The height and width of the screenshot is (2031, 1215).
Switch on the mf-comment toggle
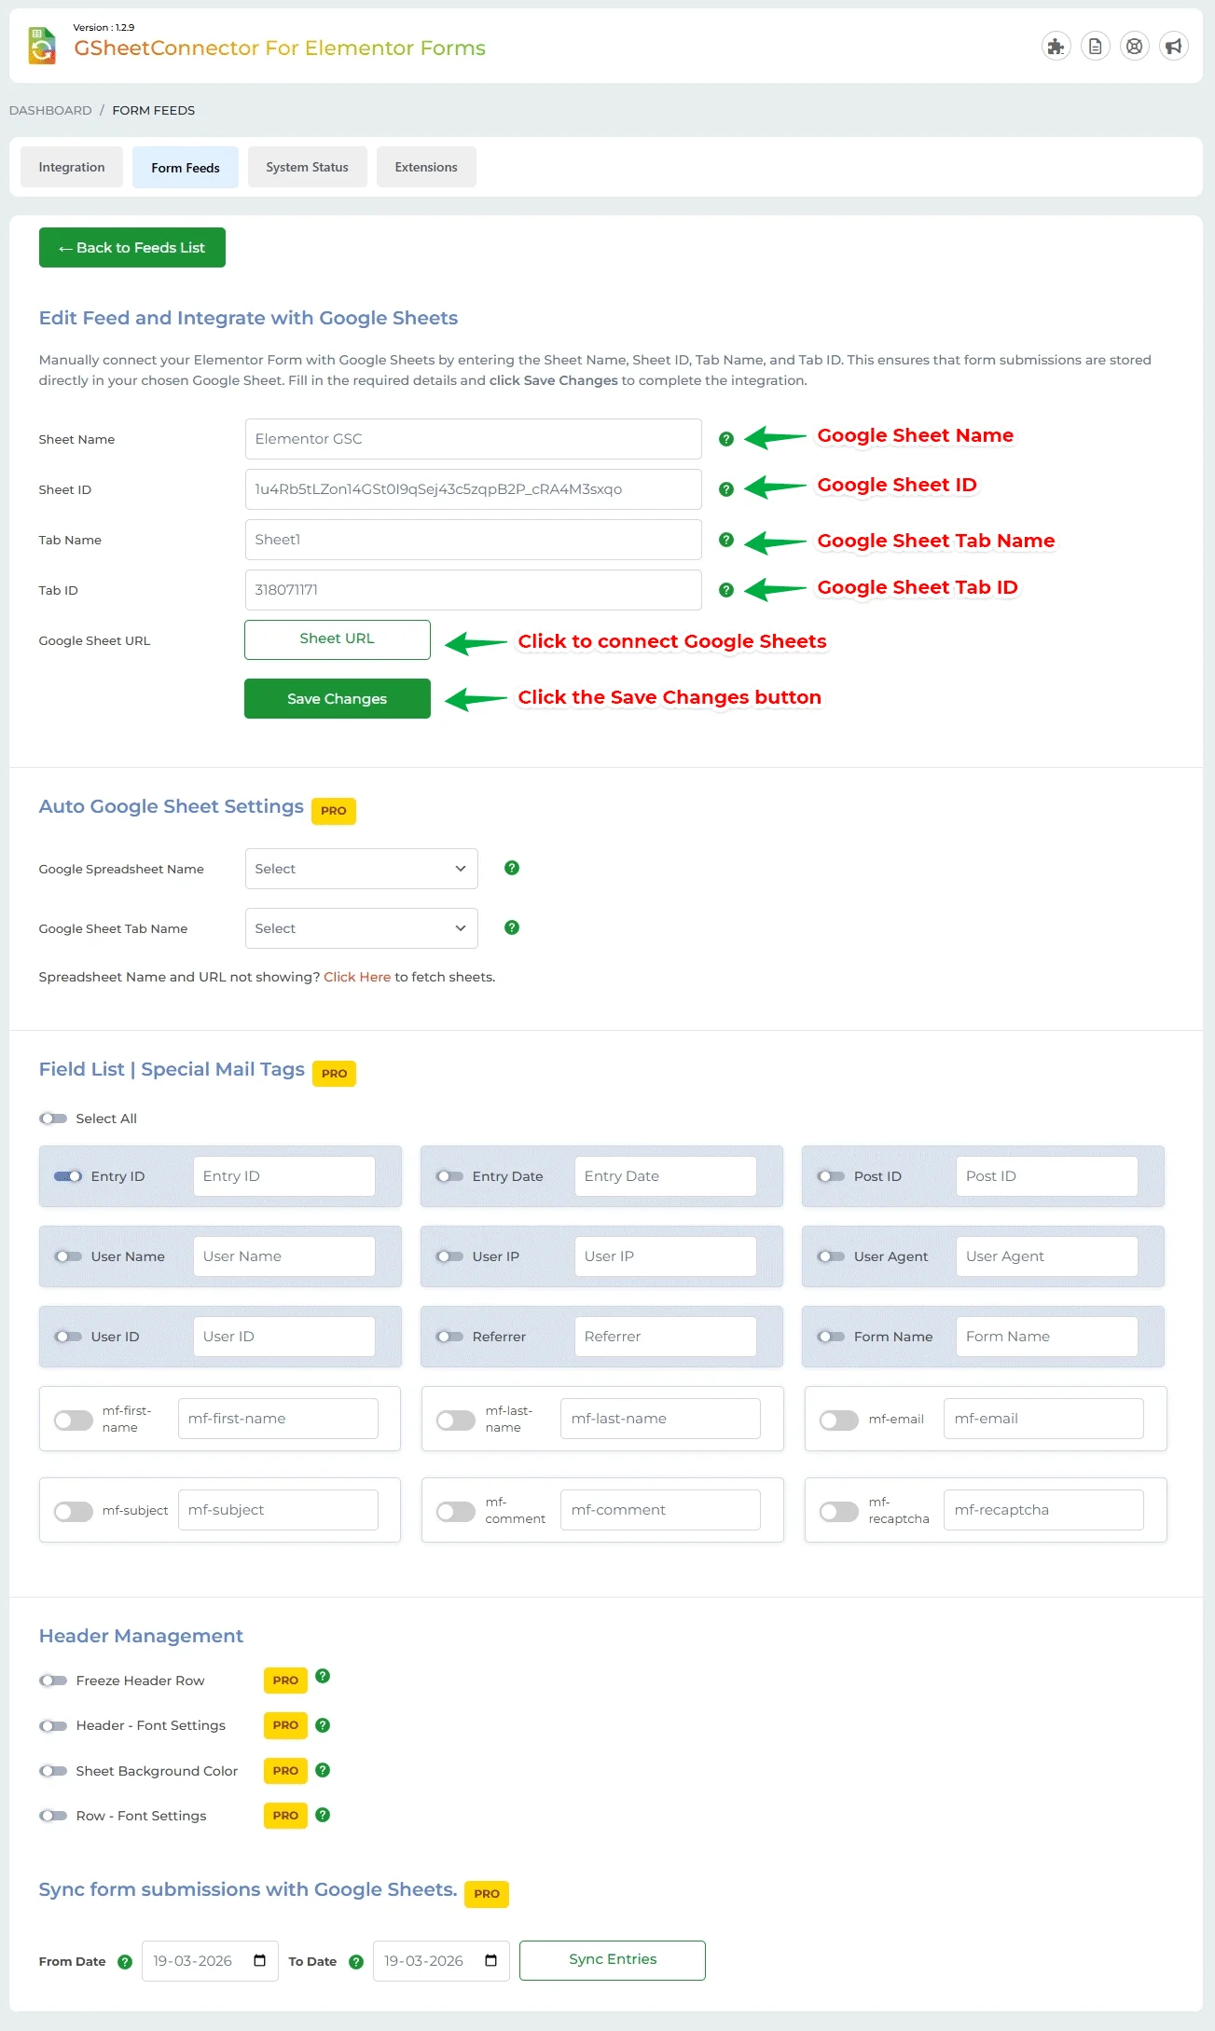point(456,1512)
